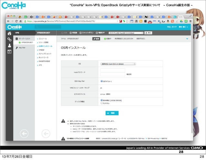This screenshot has width=206, height=160.
Task: Open the ネットワーク network menu item
Action: click(x=43, y=58)
